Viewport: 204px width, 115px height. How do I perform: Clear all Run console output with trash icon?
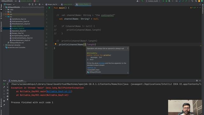click(x=8, y=99)
